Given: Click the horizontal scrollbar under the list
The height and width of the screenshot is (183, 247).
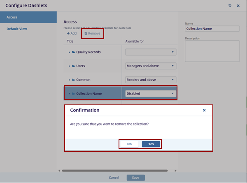Looking at the screenshot, I should click(x=115, y=170).
